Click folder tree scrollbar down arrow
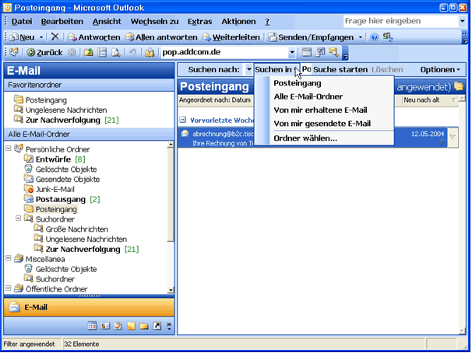 171,289
